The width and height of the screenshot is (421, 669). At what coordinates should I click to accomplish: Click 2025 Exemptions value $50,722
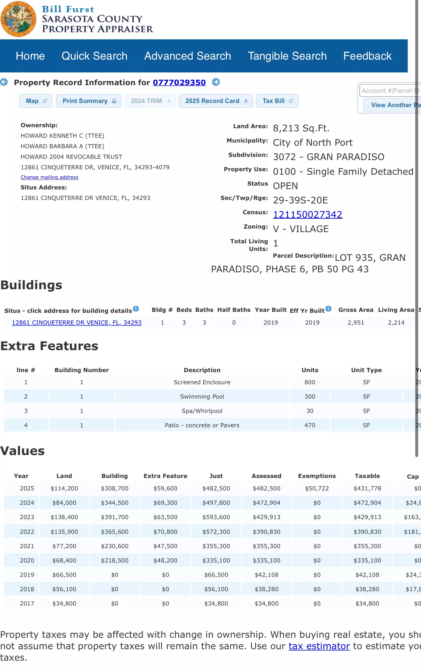tap(317, 489)
